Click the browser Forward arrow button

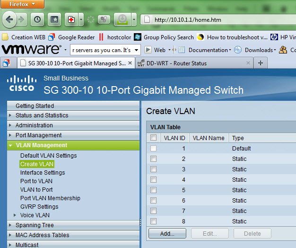pyautogui.click(x=21, y=19)
